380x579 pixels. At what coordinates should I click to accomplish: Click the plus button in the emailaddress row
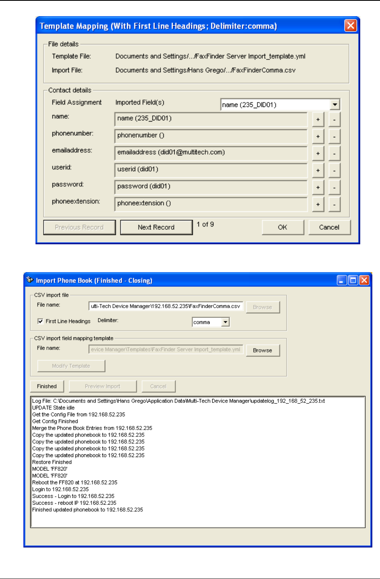click(x=318, y=153)
